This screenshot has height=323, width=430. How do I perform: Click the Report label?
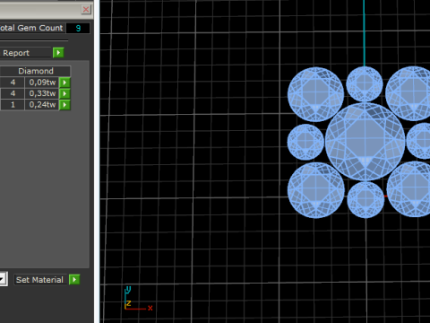[16, 53]
